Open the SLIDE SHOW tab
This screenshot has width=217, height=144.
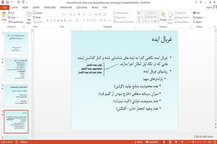(x=82, y=8)
